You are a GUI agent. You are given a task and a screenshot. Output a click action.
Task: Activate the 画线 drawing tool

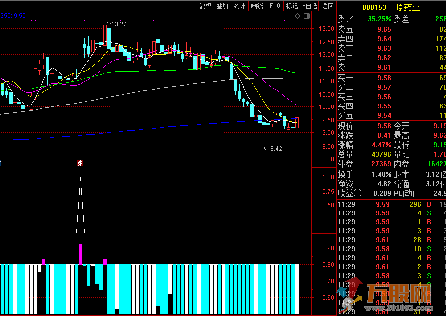click(257, 6)
